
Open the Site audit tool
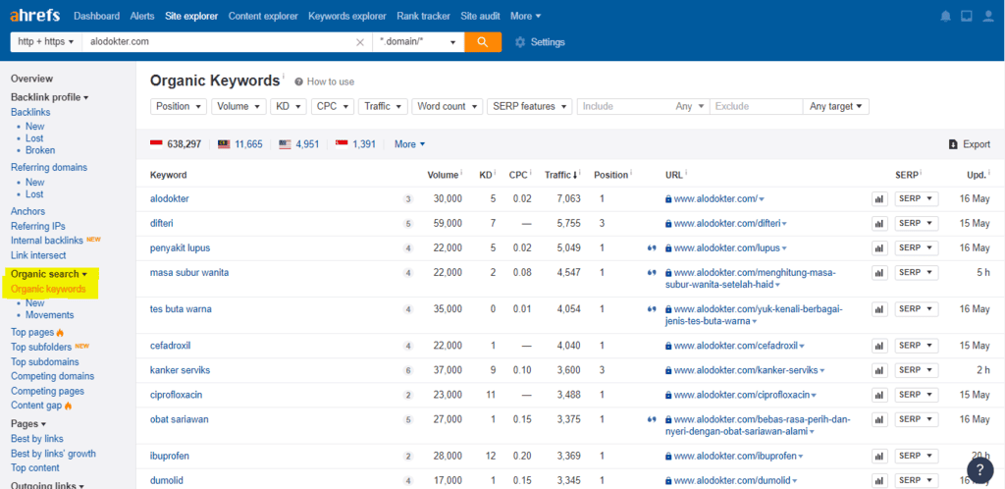point(480,16)
